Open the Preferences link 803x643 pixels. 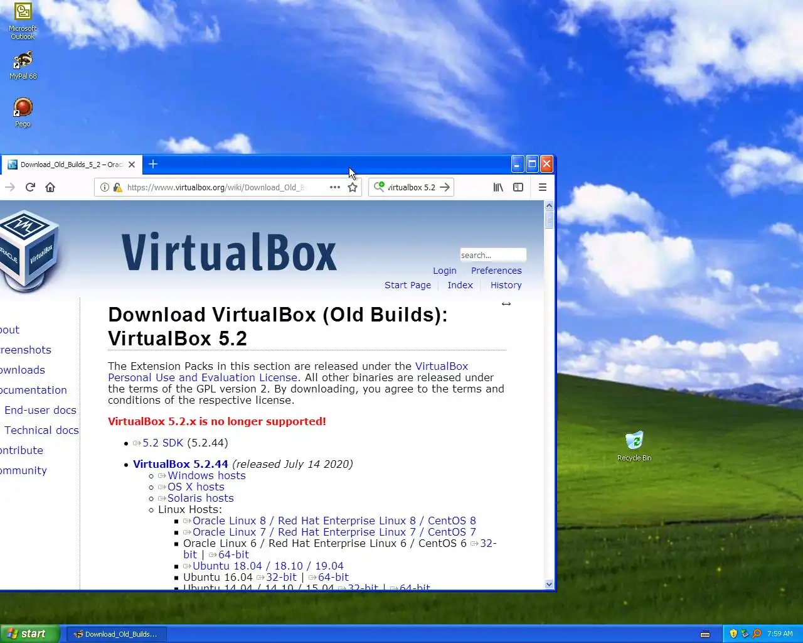(x=496, y=271)
